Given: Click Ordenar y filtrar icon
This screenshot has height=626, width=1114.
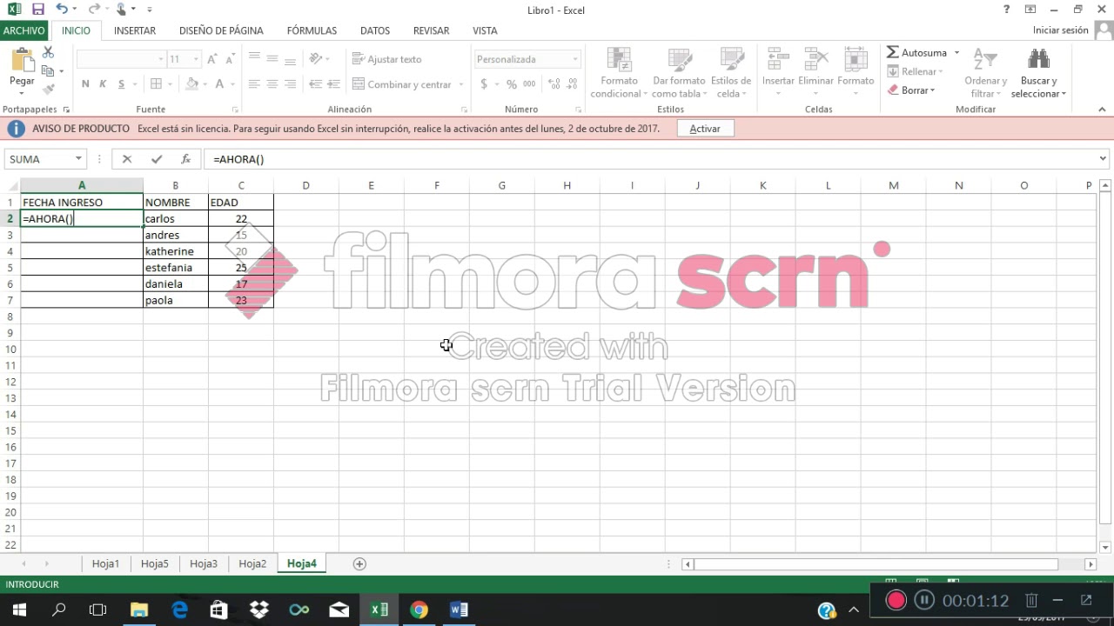Looking at the screenshot, I should (x=985, y=59).
